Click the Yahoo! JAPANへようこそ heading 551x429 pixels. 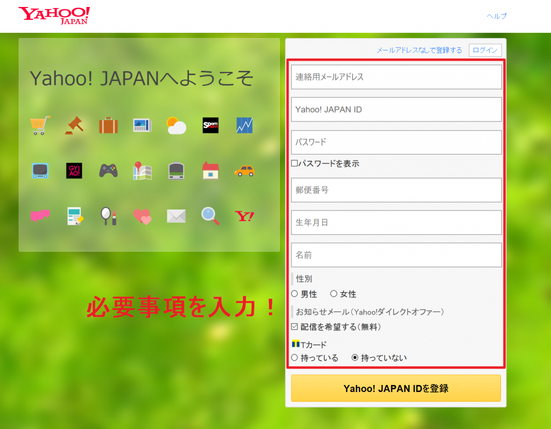[x=142, y=78]
